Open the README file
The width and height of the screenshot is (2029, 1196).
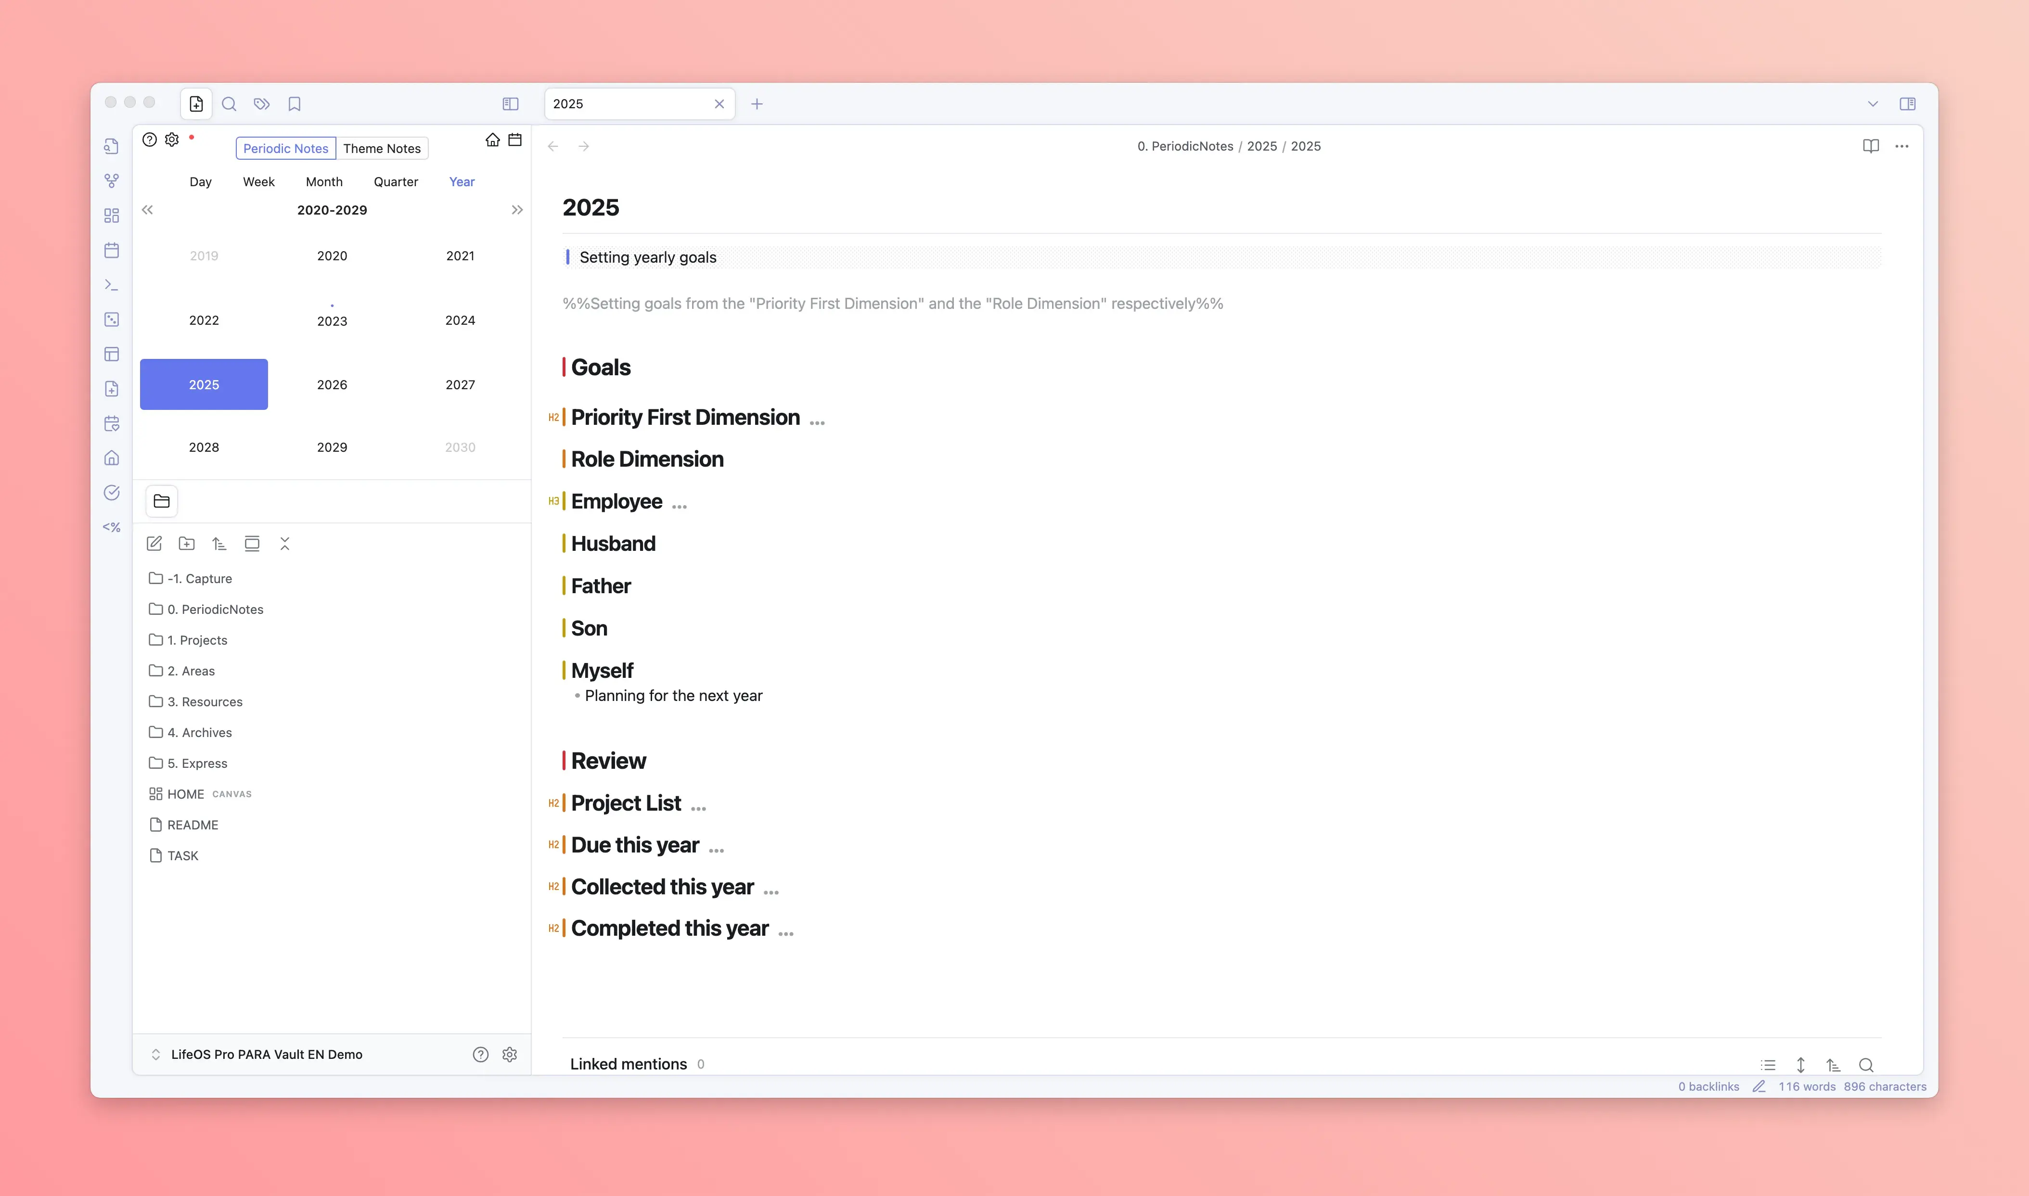point(193,825)
